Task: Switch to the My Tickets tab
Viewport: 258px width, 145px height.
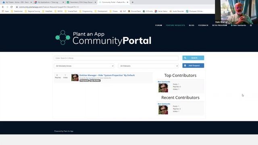Action: click(17, 2)
